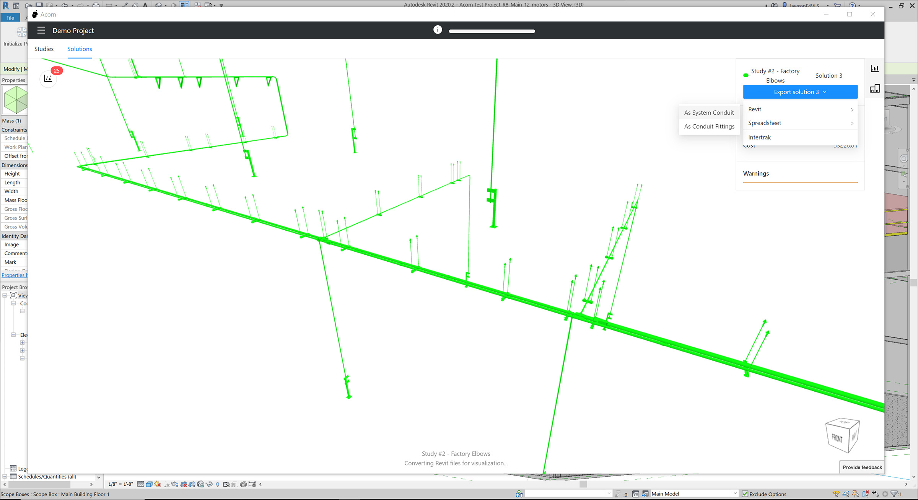Click Demo Project title
Viewport: 918px width, 500px height.
pyautogui.click(x=73, y=31)
